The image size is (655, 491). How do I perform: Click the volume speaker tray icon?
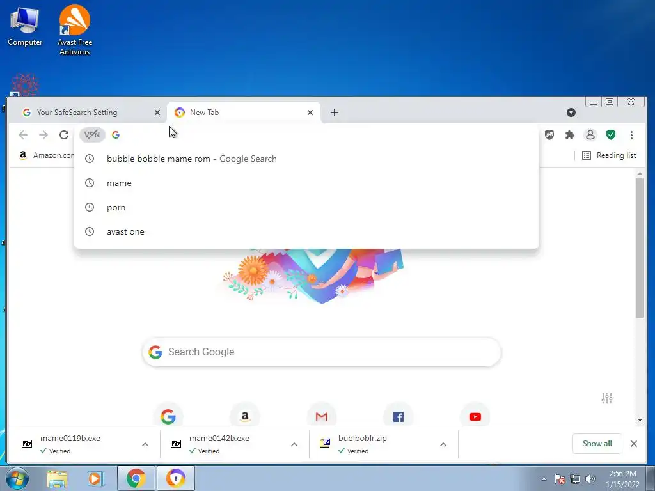point(590,479)
